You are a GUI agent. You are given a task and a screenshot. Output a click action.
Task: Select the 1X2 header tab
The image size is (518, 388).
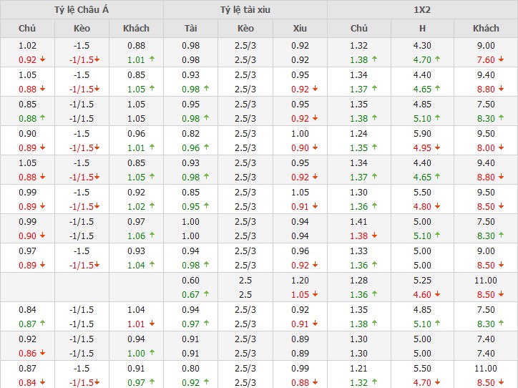(x=422, y=10)
